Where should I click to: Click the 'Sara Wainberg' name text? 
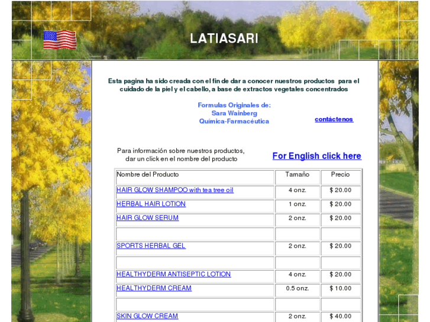(x=234, y=113)
